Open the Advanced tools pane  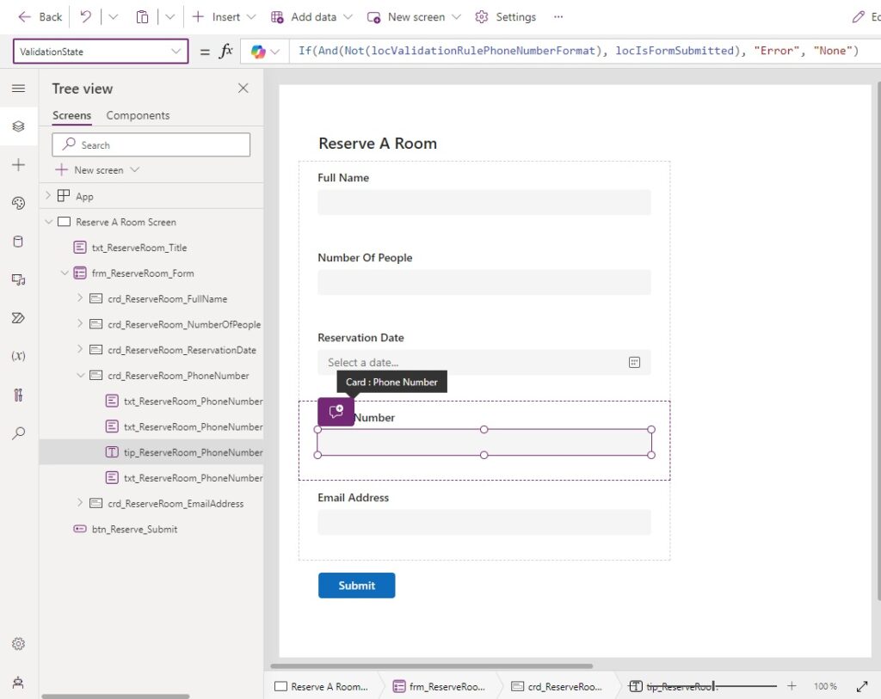(18, 395)
